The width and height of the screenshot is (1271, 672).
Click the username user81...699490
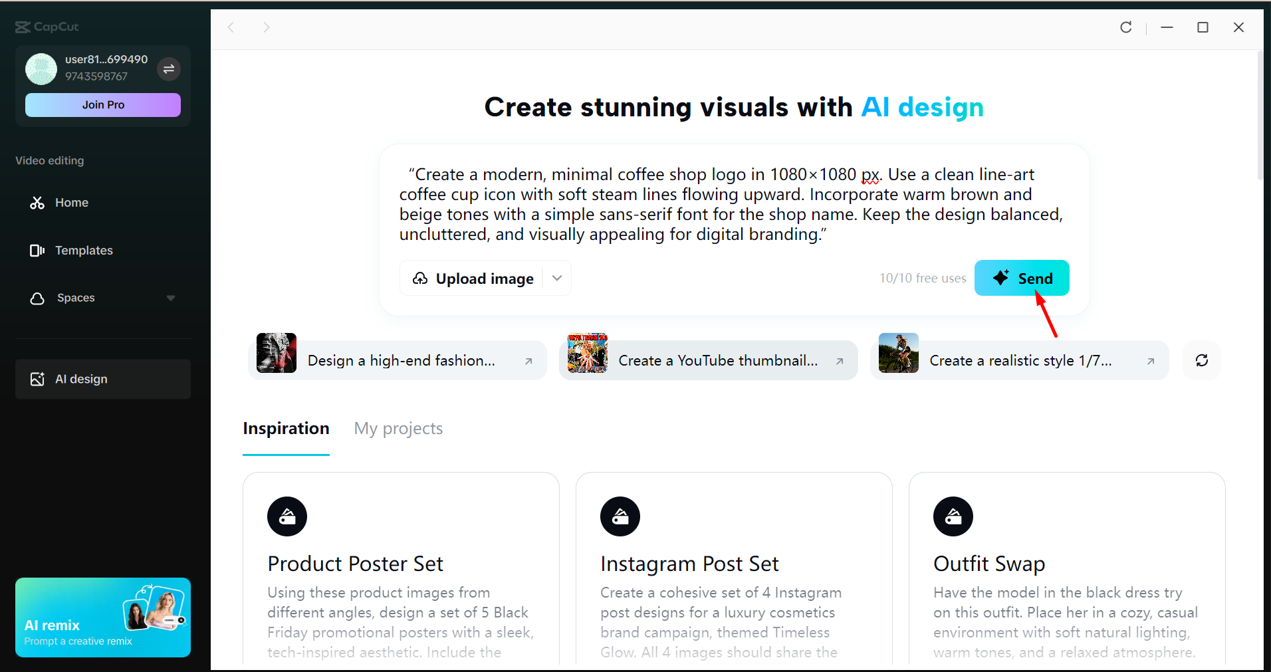(x=106, y=59)
